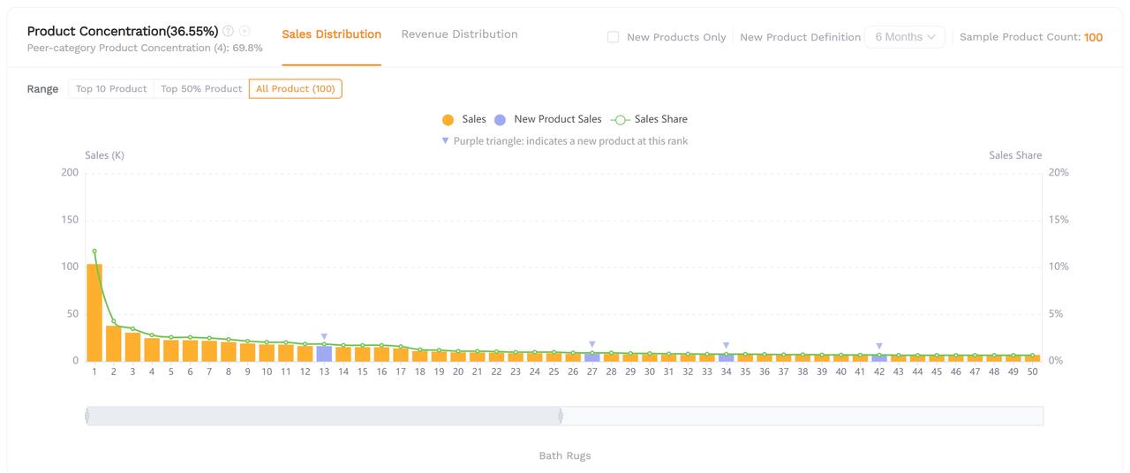
Task: Open the 6 Months definition dropdown
Action: click(x=905, y=37)
